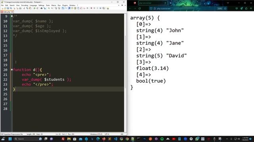The image size is (254, 142).
Task: Open the document list dropdown arrow in menu bar
Action: [122, 5]
